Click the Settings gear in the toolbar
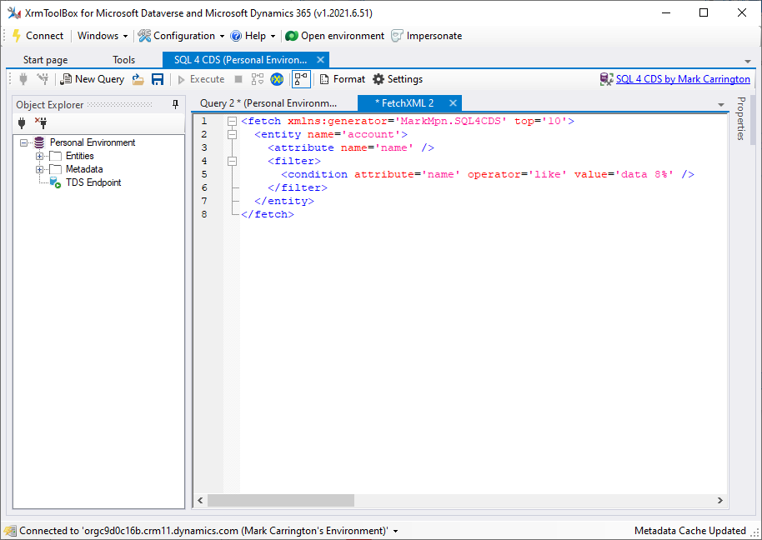Image resolution: width=762 pixels, height=540 pixels. coord(398,79)
